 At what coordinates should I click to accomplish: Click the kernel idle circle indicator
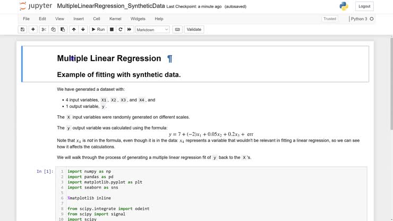pos(371,19)
